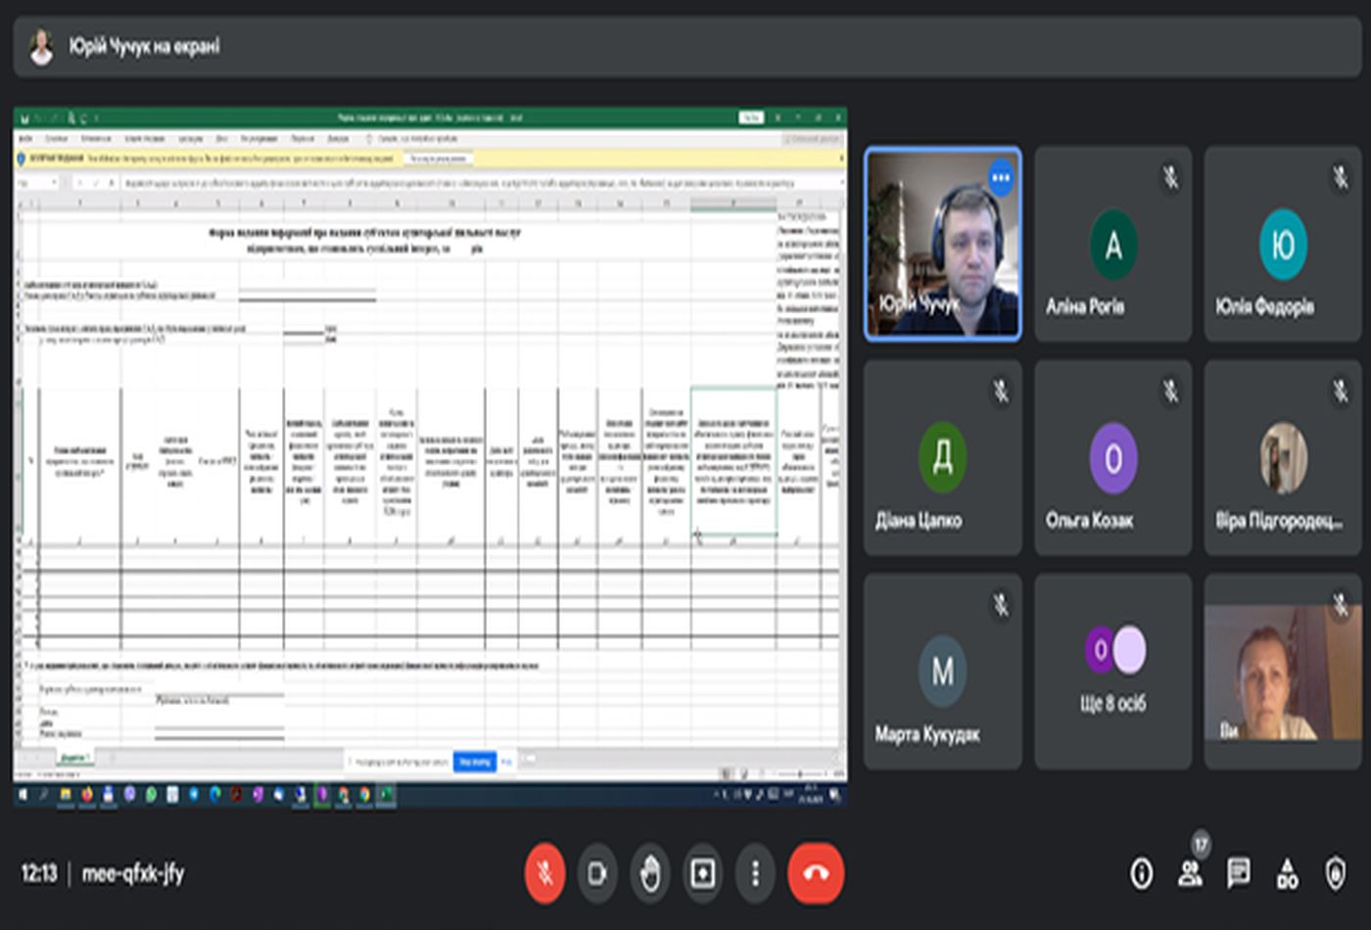Click the 'Юрій Чучук на екрані' presenter banner
Screen dimensions: 1371x930
(144, 46)
